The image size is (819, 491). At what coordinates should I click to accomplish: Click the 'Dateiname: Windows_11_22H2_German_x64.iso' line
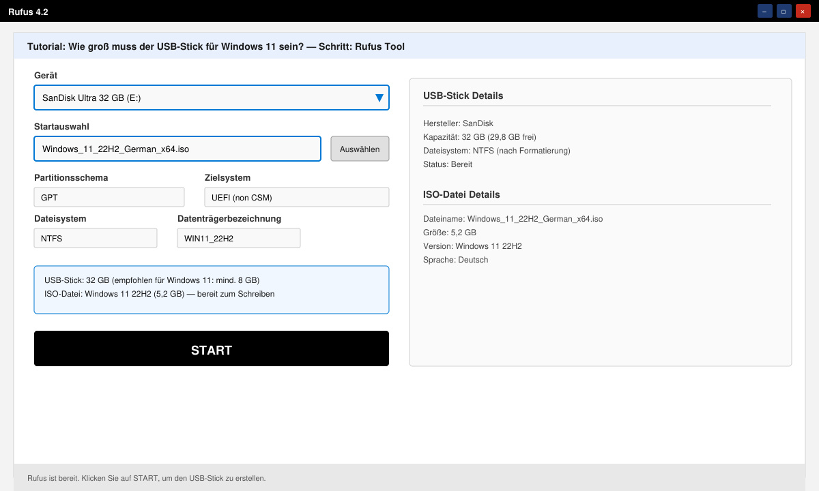[x=513, y=219]
